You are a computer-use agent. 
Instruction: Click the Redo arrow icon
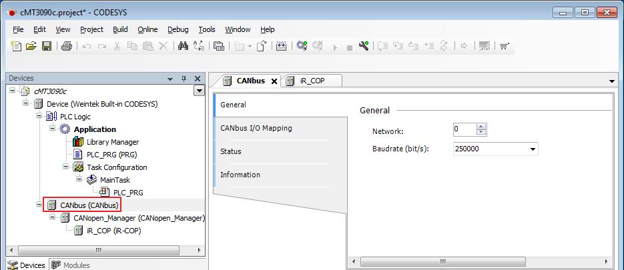point(102,47)
